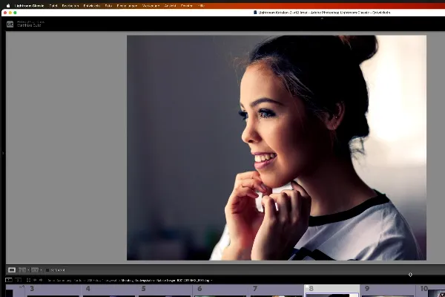
Task: Enable the Soft Proofing checkbox
Action: (47, 270)
